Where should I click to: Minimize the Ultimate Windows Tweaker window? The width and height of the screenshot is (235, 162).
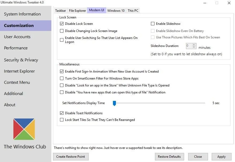pos(205,3)
